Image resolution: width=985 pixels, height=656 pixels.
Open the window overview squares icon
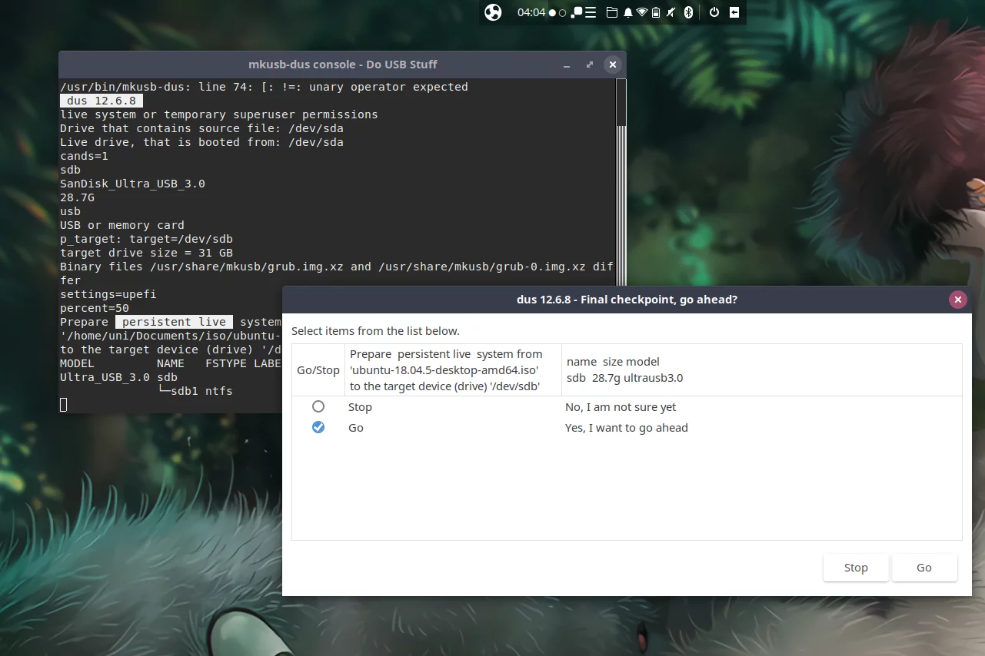coord(576,12)
